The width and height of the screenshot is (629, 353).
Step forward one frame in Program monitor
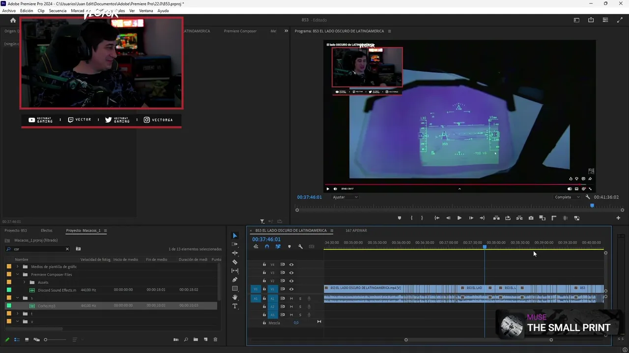click(471, 218)
